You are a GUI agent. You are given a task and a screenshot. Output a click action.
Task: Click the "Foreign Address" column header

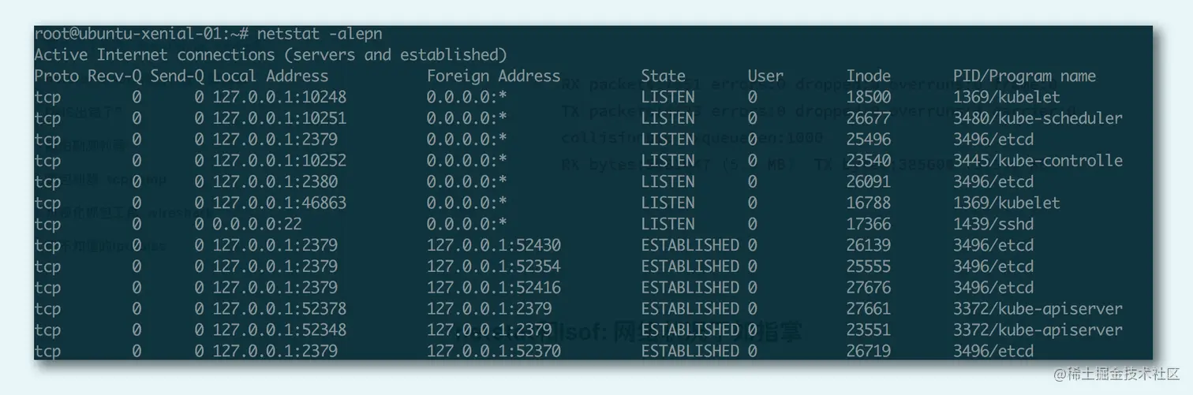point(493,76)
